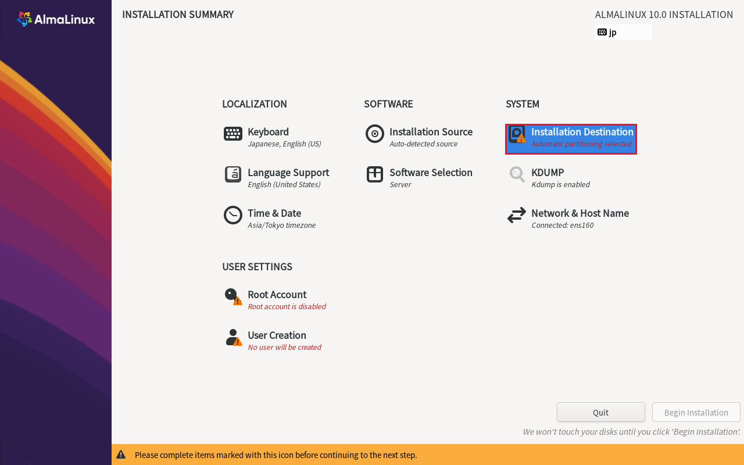
Task: Click the USER SETTINGS section heading
Action: coord(257,267)
